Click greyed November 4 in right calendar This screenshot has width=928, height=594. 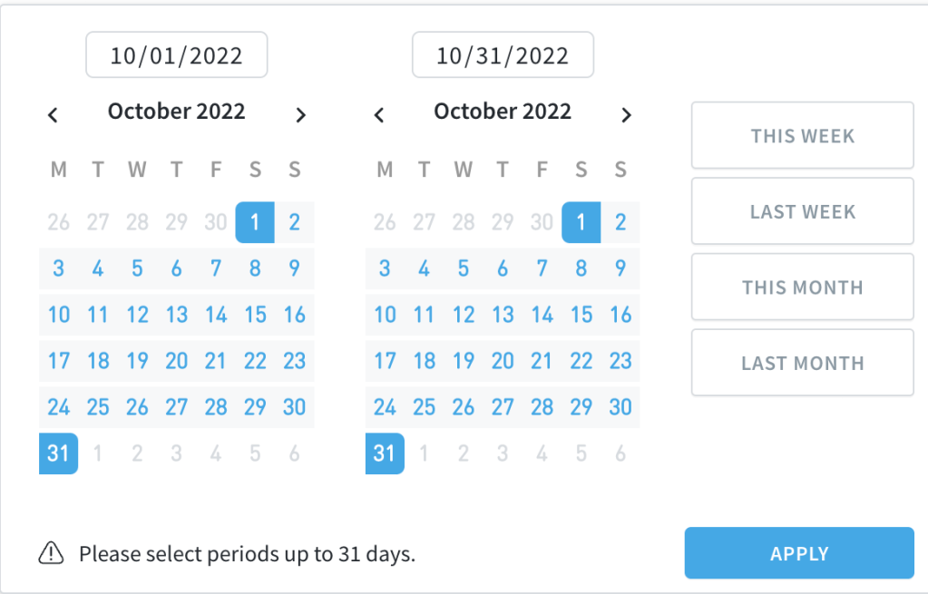542,453
